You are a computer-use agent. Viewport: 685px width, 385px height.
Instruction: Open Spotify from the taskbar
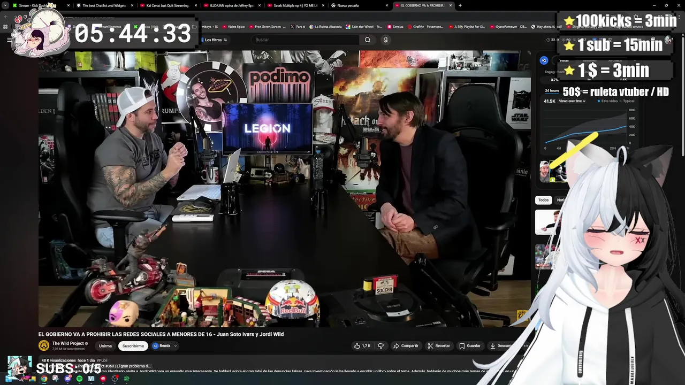[x=79, y=379]
